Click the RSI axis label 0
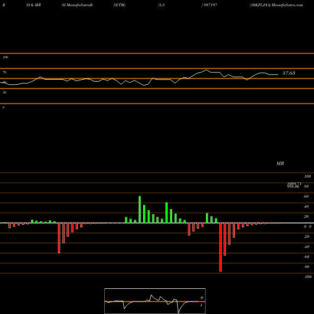 [x=4, y=107]
